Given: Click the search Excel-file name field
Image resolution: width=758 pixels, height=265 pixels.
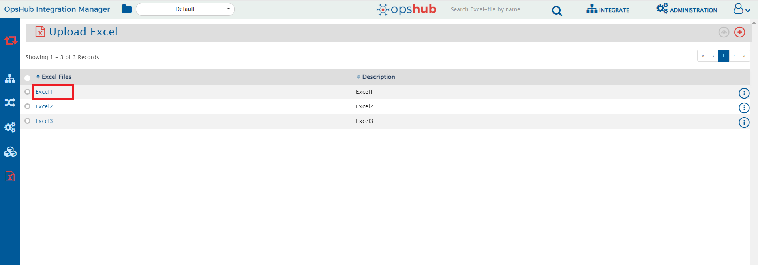Looking at the screenshot, I should pyautogui.click(x=497, y=9).
